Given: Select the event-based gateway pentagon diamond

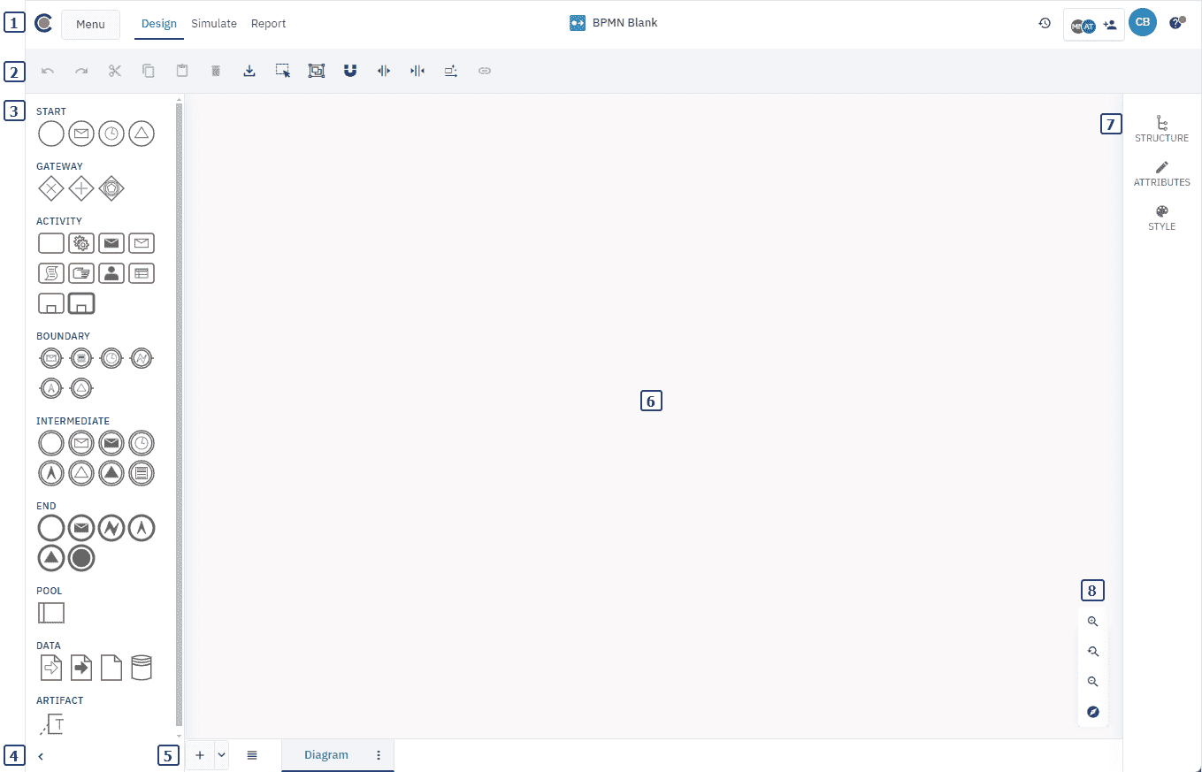Looking at the screenshot, I should point(111,188).
